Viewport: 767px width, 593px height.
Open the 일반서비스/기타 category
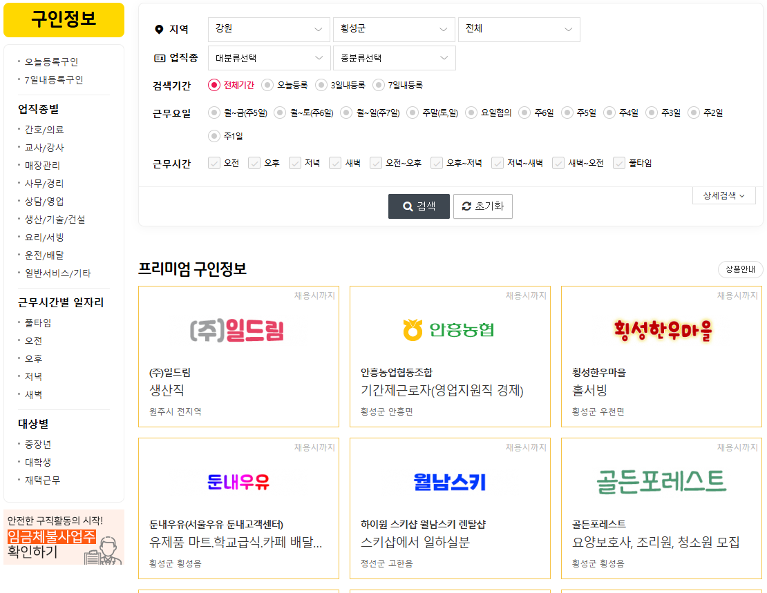(x=58, y=273)
